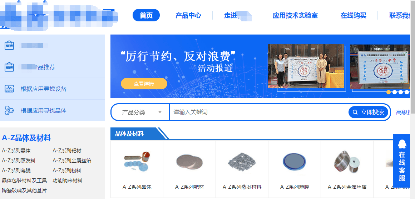Click the hexagon crystal icon for 根据应用寻找晶体
The width and height of the screenshot is (415, 199).
(9, 110)
